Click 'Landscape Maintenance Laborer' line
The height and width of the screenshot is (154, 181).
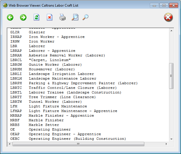click(63, 78)
